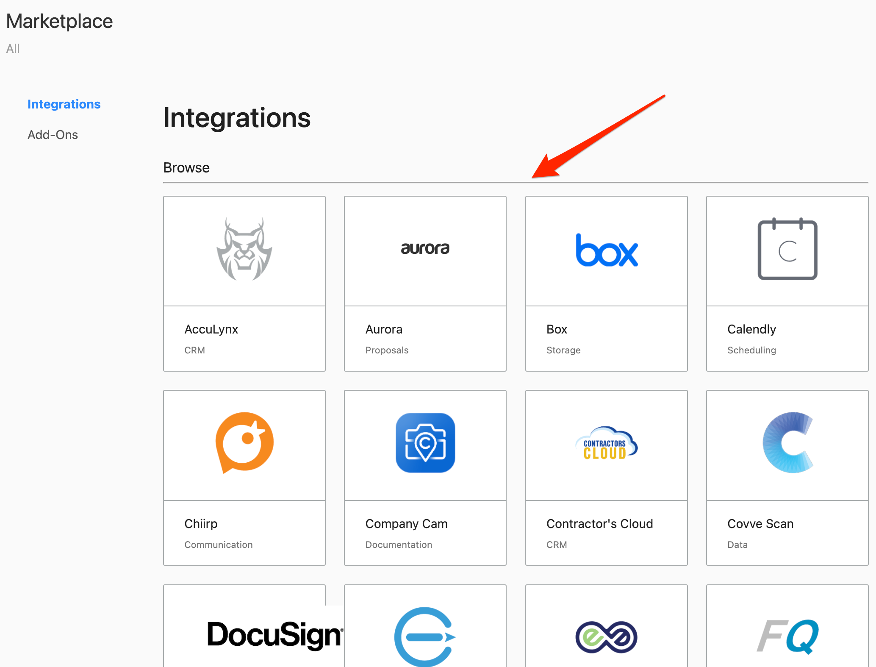This screenshot has width=876, height=667.
Task: Open the Box card title
Action: [x=557, y=329]
